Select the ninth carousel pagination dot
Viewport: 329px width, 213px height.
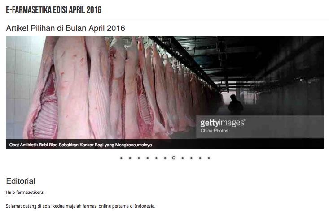click(191, 158)
